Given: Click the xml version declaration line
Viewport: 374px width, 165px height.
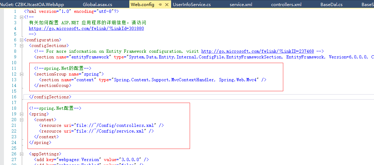Looking at the screenshot, I should coord(71,11).
